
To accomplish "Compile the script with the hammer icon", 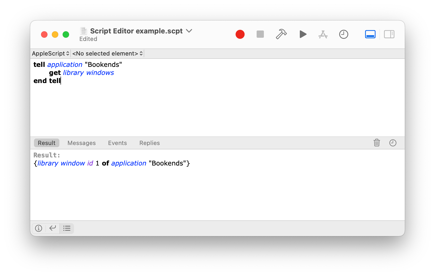I will (x=281, y=34).
